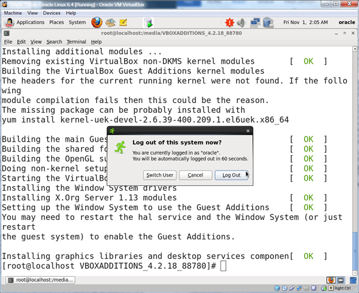Click the oracle user name in panel
Image resolution: width=359 pixels, height=293 pixels.
[x=346, y=22]
